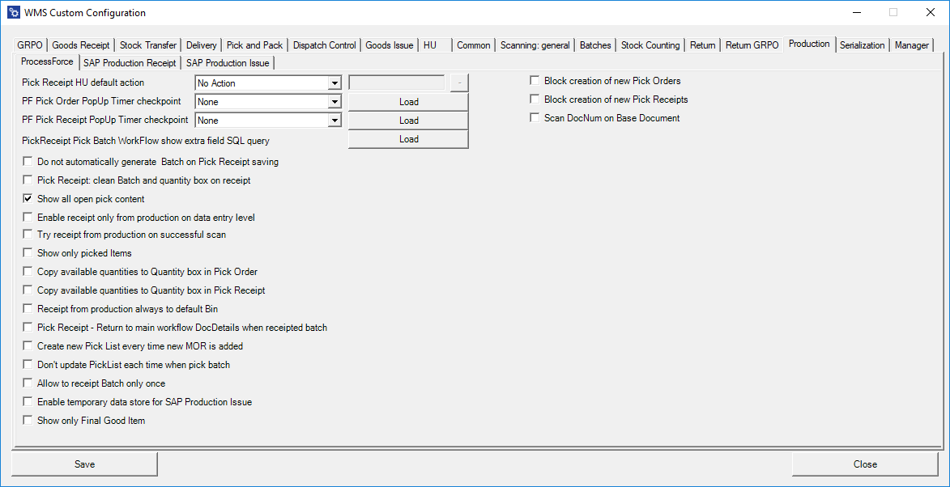Select the SAP Production Issue tab

(x=228, y=62)
